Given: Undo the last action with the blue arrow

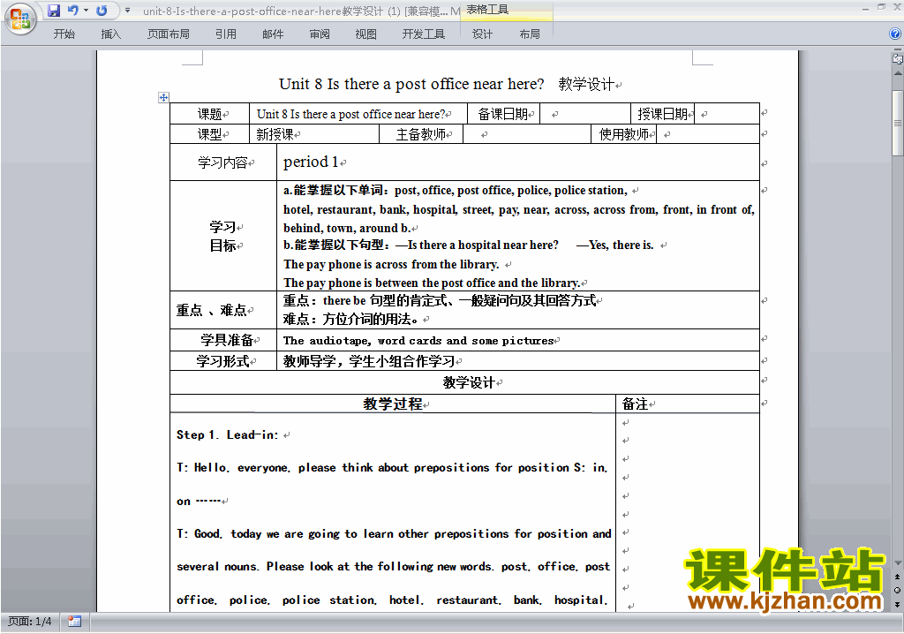Looking at the screenshot, I should pos(72,11).
